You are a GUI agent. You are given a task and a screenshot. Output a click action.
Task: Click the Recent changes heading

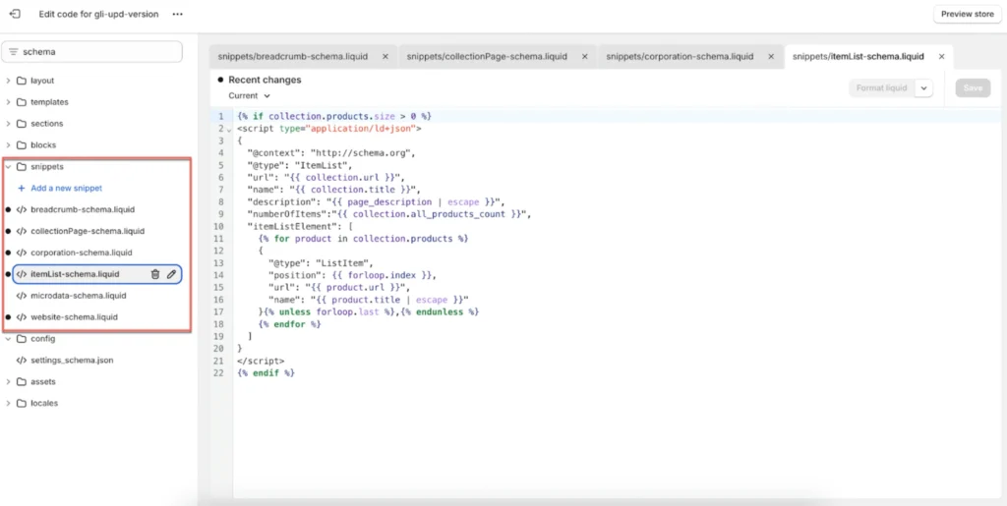pos(265,81)
